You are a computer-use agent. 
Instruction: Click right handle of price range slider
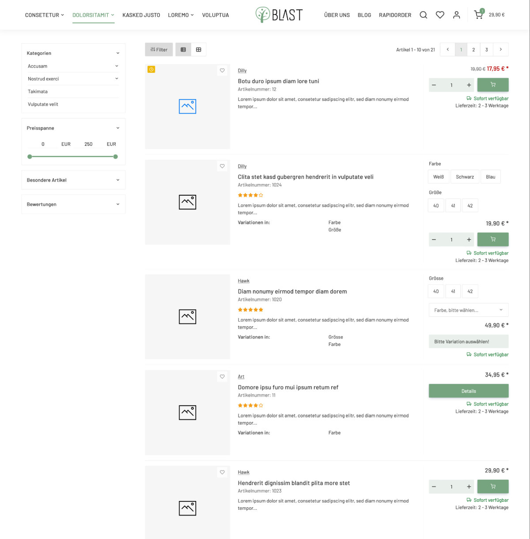[x=115, y=157]
